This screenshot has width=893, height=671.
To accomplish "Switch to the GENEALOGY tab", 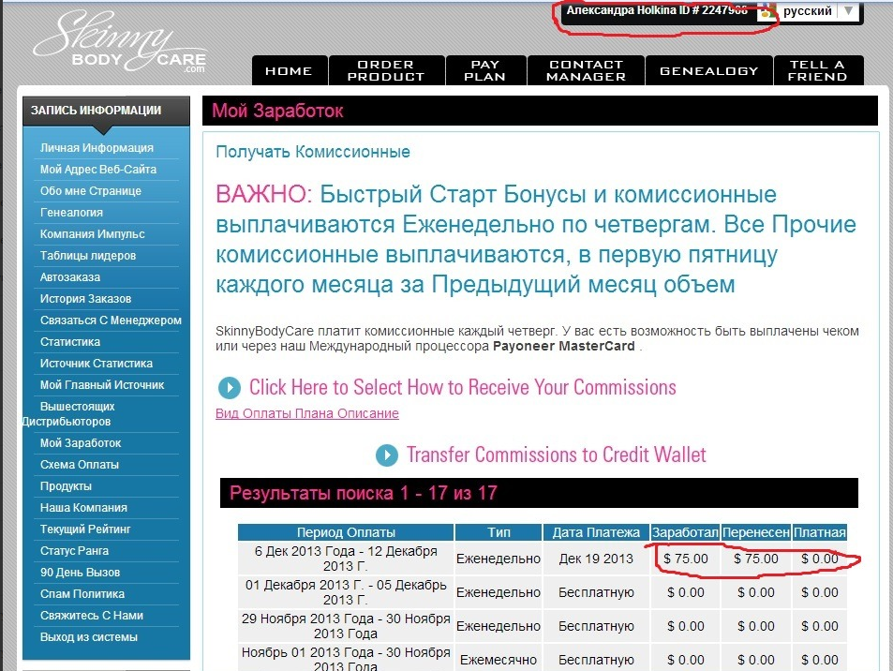I will coord(708,71).
